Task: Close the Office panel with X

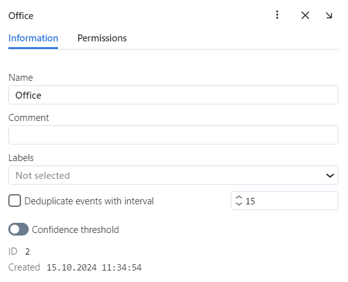Action: tap(305, 15)
